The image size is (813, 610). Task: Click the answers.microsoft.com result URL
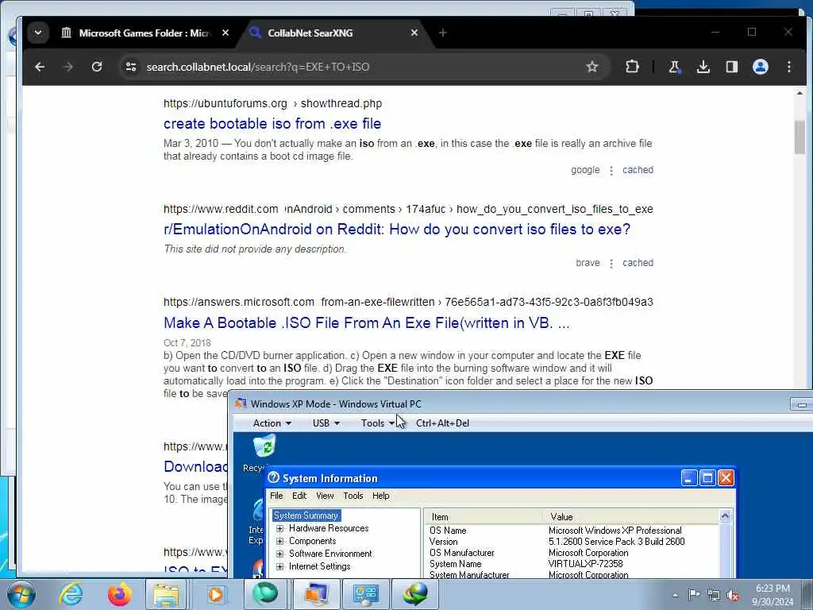(x=408, y=302)
